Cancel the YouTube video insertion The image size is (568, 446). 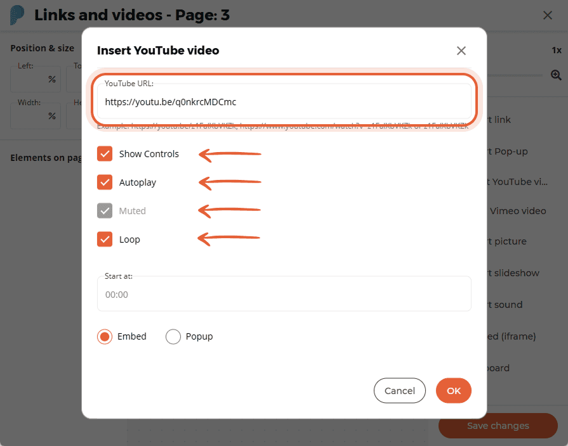pos(400,391)
